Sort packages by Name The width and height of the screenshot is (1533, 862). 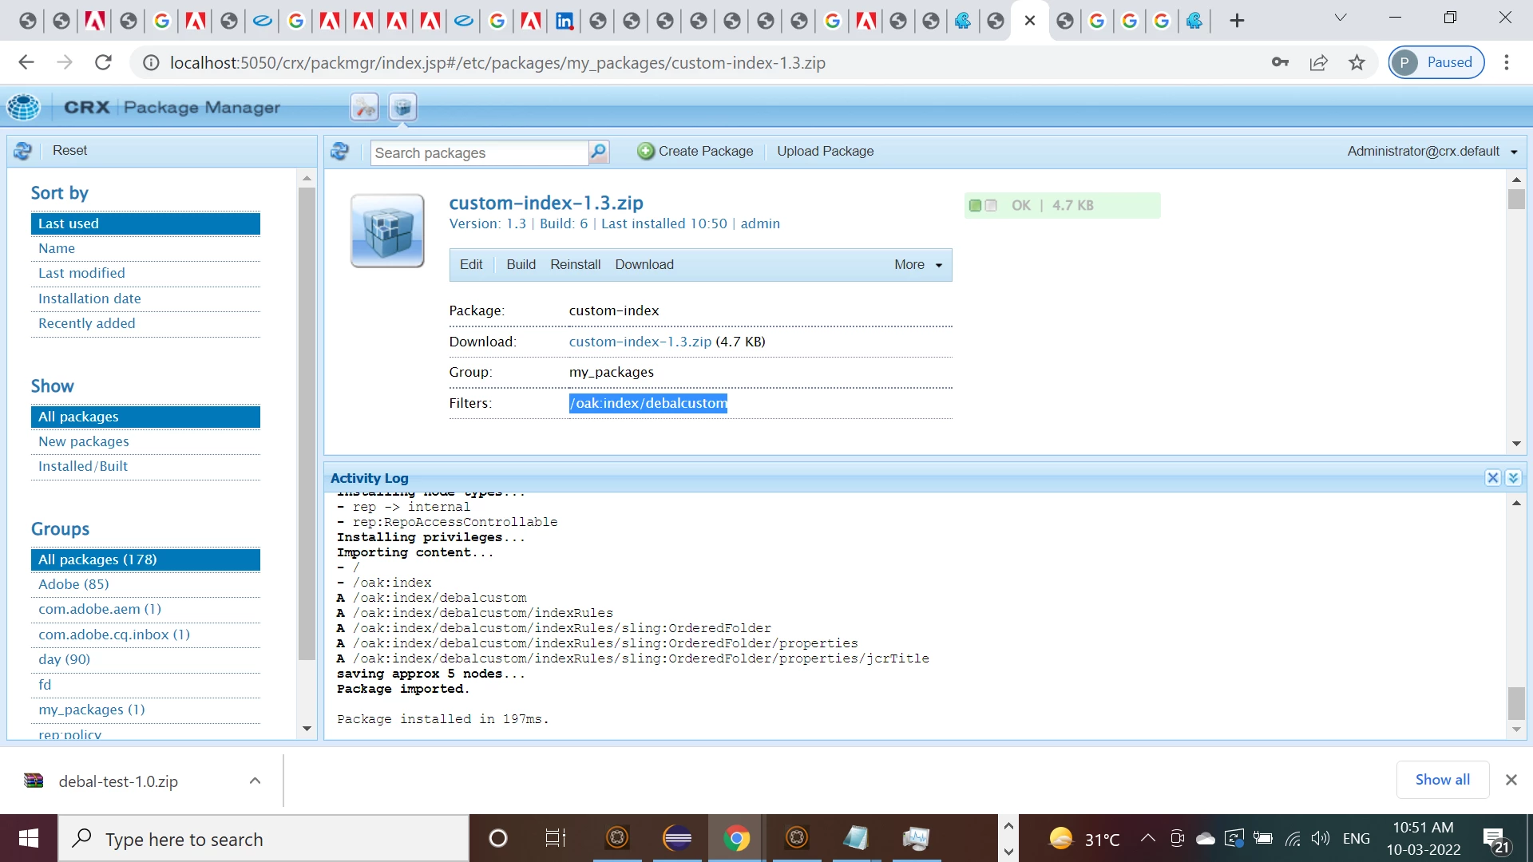(57, 248)
